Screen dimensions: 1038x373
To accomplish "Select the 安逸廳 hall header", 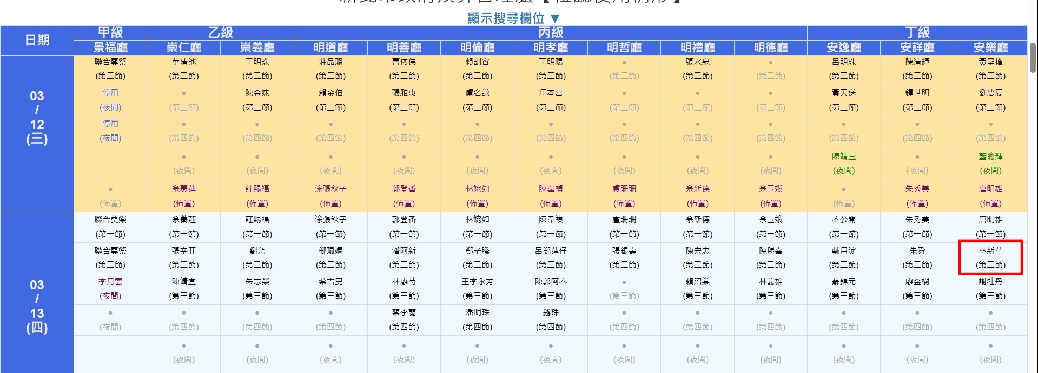I will click(844, 48).
